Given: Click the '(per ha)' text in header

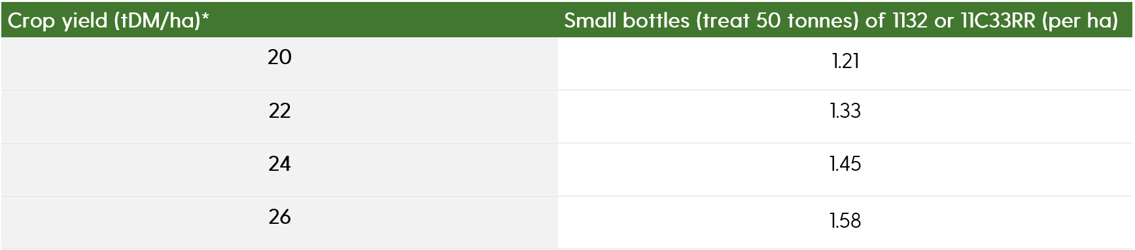Looking at the screenshot, I should coord(1081,21).
